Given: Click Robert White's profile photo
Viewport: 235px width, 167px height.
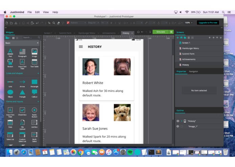Looking at the screenshot, I should 91,67.
